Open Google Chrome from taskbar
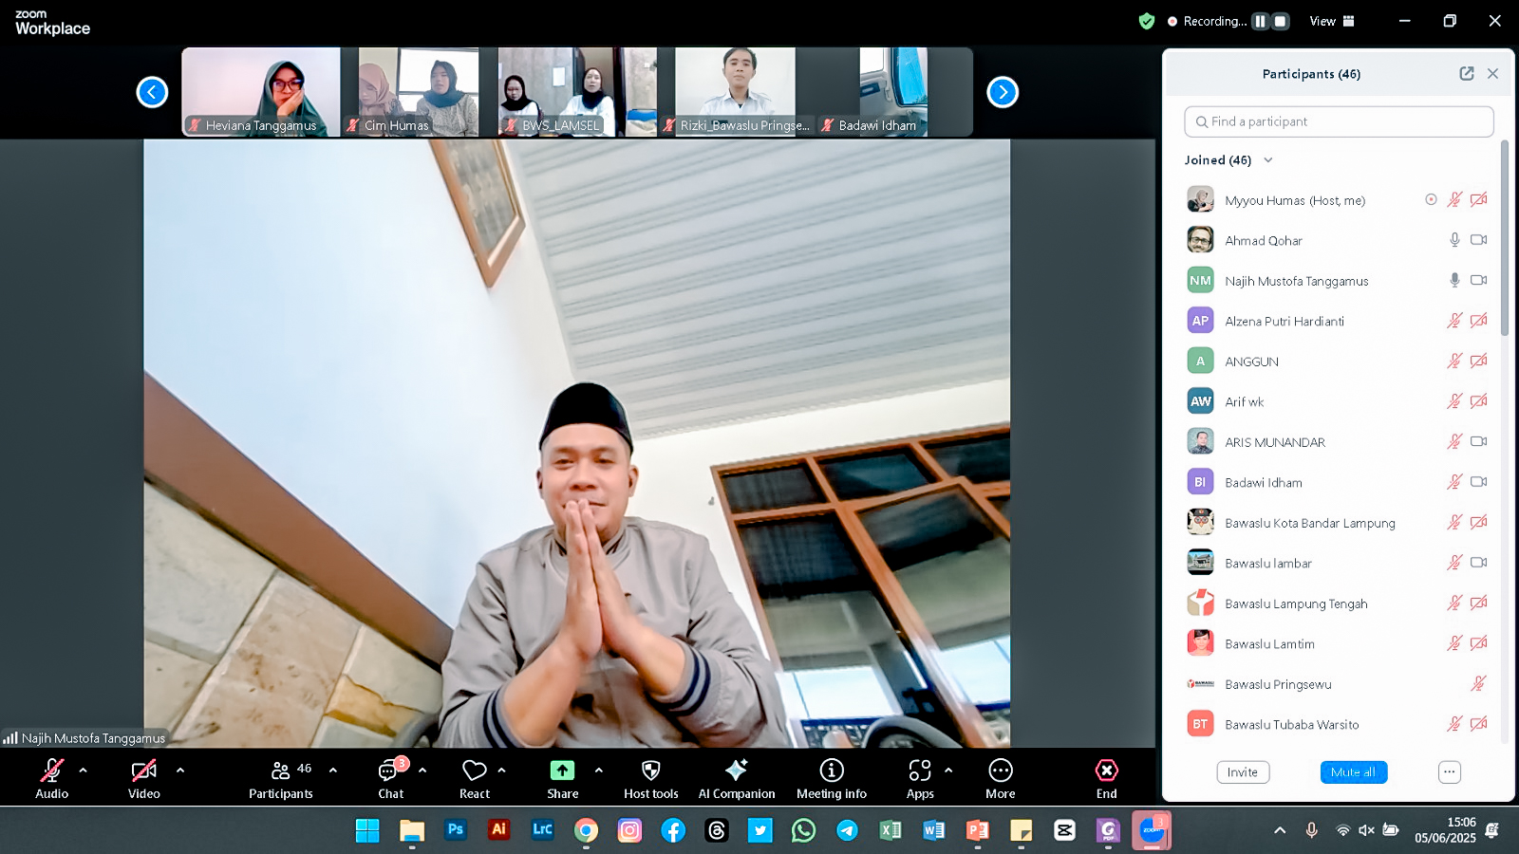 (x=586, y=830)
